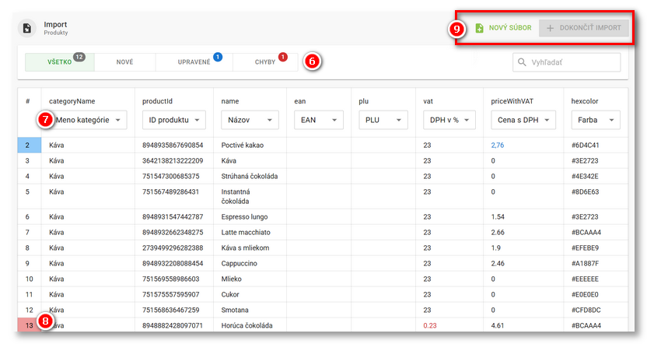
Task: Click the Vyhľadať search field
Action: point(567,62)
